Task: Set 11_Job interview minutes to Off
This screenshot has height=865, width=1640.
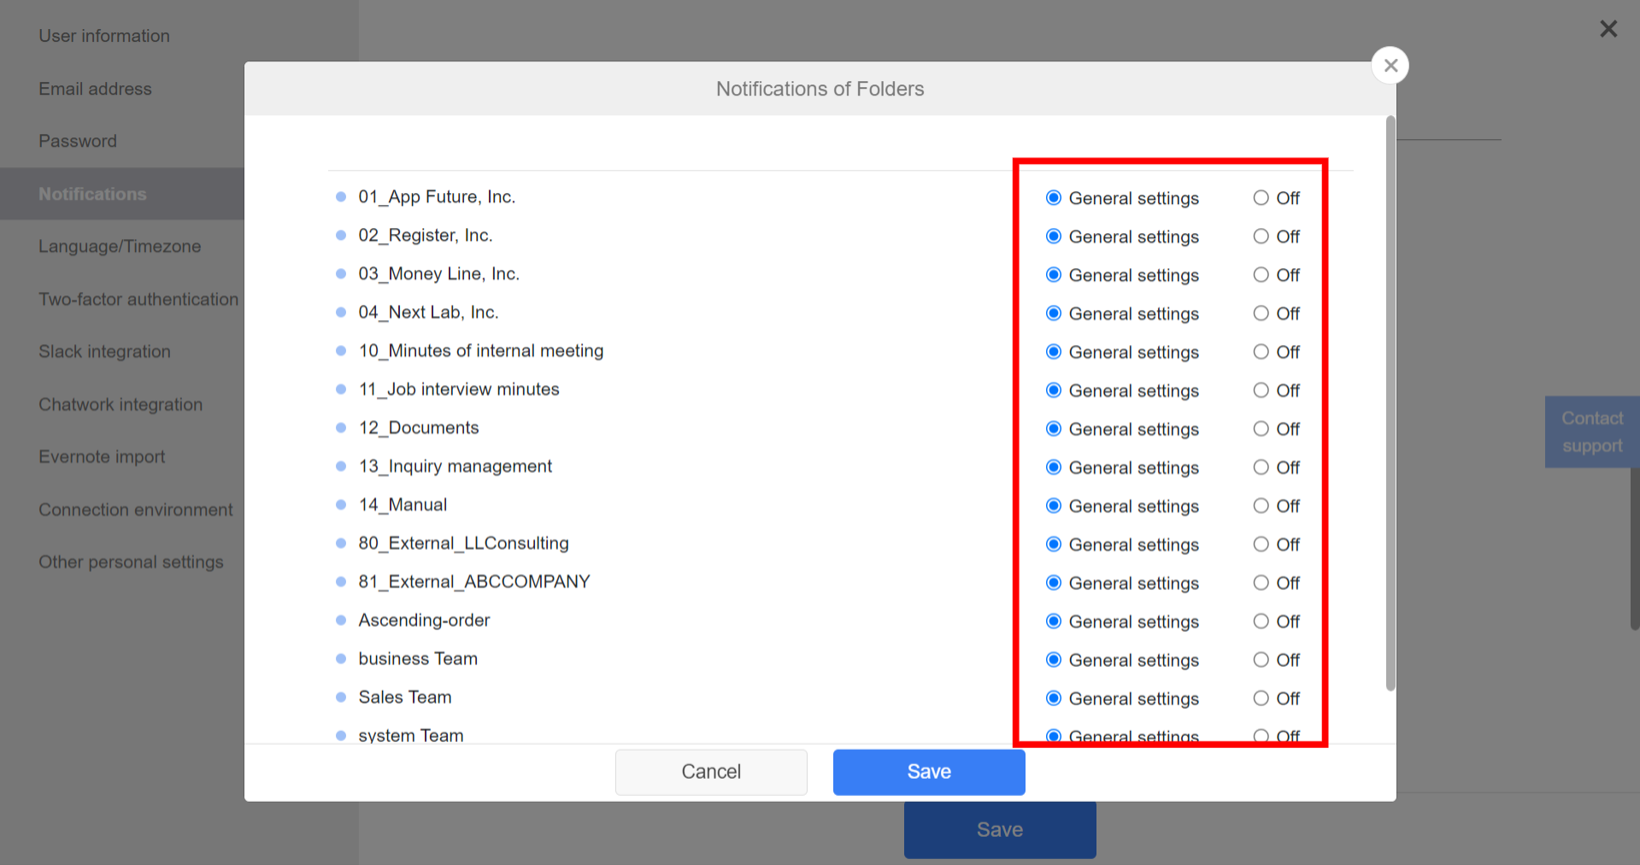Action: click(1261, 390)
